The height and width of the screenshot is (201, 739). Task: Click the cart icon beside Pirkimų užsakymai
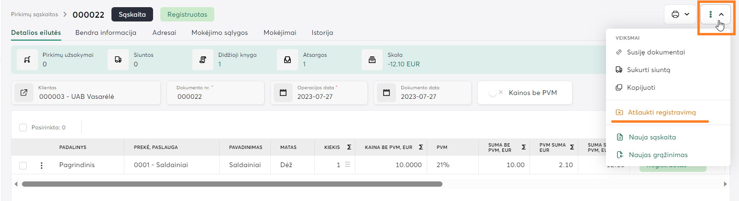pos(27,60)
